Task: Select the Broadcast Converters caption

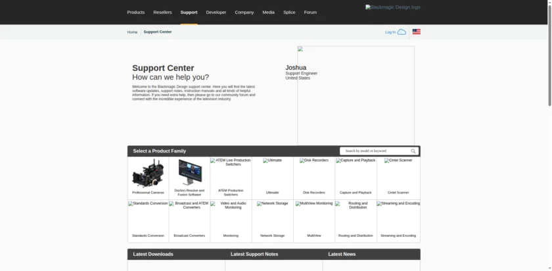Action: (x=189, y=235)
